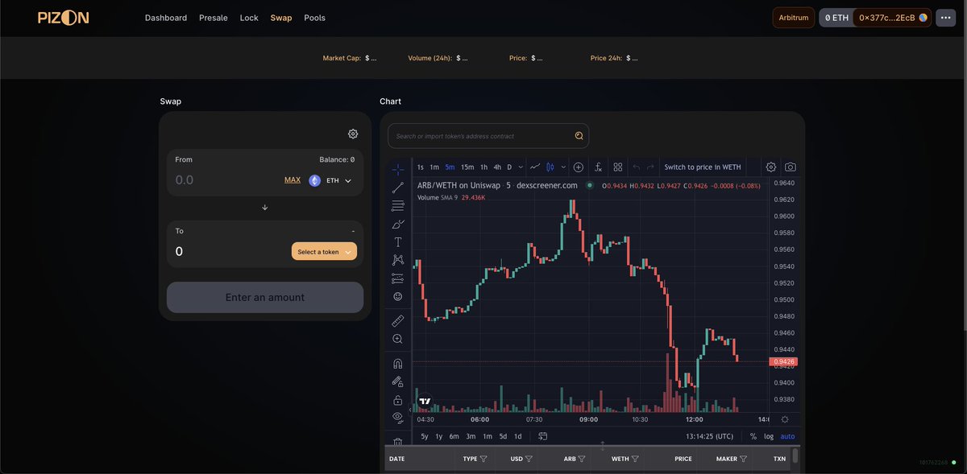The image size is (967, 474).
Task: Toggle stay-in-drawing-mode pencil lock icon
Action: 397,381
